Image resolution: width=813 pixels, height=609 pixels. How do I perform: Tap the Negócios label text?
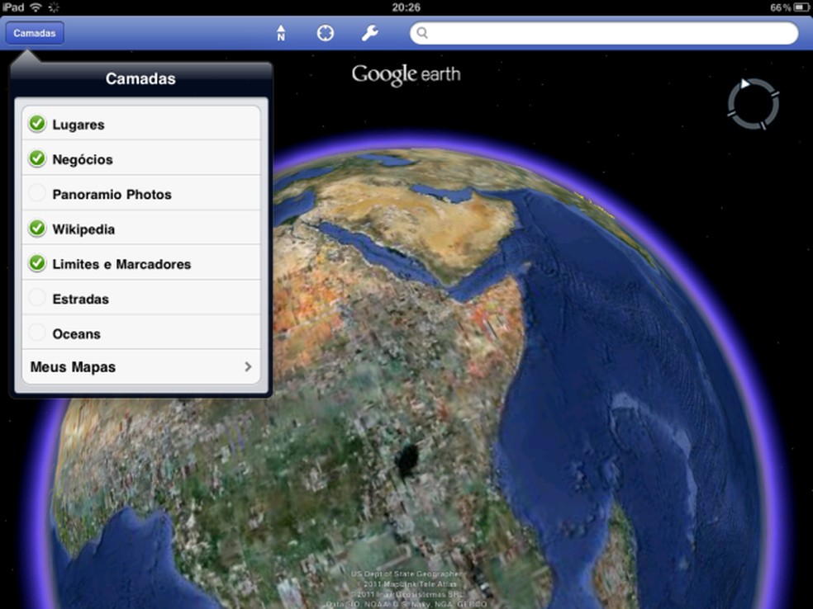pos(83,159)
